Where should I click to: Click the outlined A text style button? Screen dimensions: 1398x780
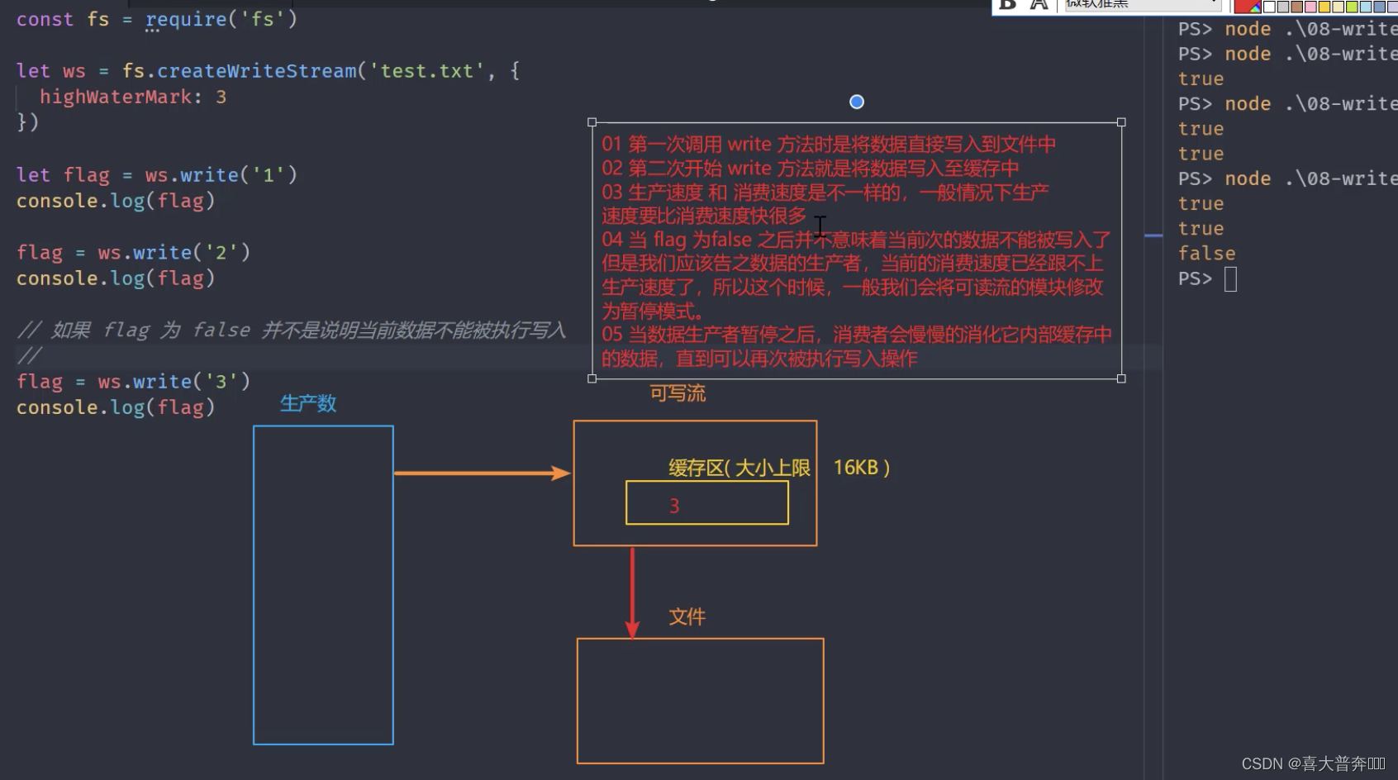click(x=1039, y=4)
